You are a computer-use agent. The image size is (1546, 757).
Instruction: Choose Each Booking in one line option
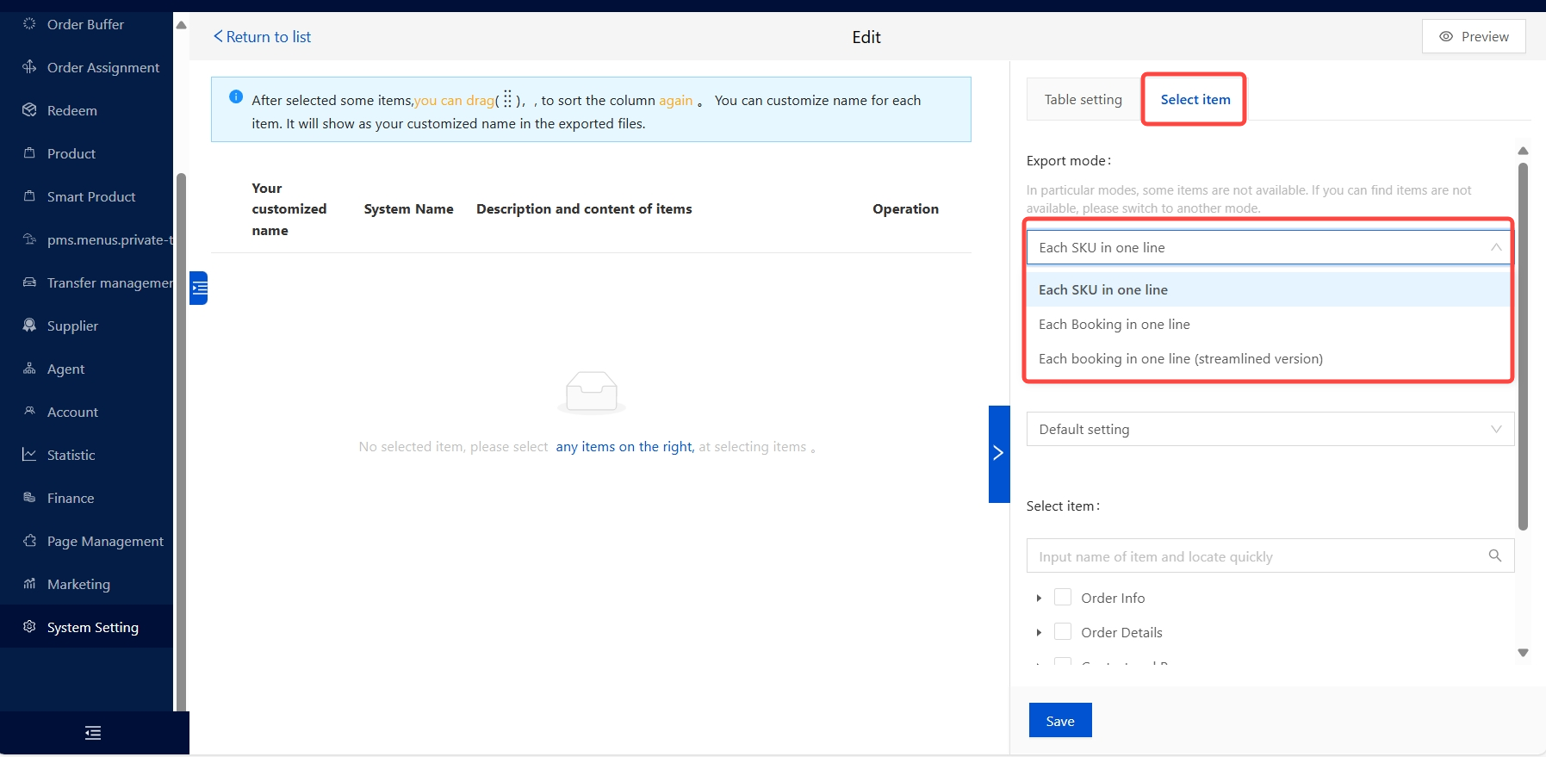tap(1114, 325)
